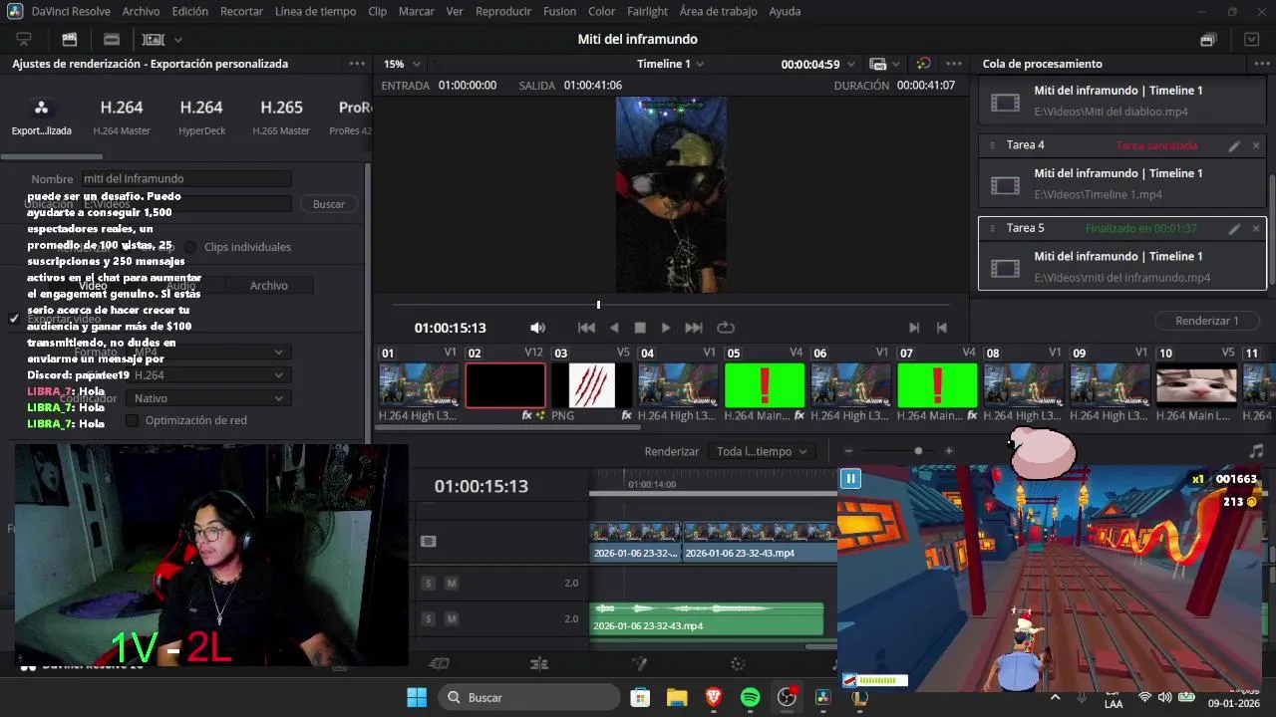Edit Tarea 5 with pencil icon
The image size is (1276, 717).
1234,228
